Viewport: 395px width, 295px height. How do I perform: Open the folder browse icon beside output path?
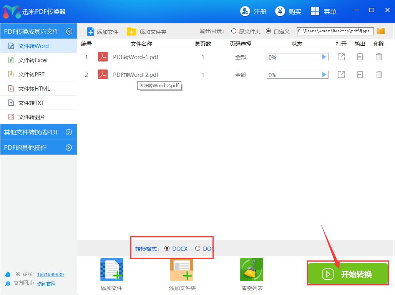click(x=380, y=31)
